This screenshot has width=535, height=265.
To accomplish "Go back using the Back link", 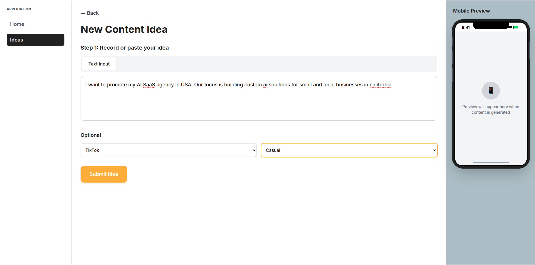I will (89, 13).
